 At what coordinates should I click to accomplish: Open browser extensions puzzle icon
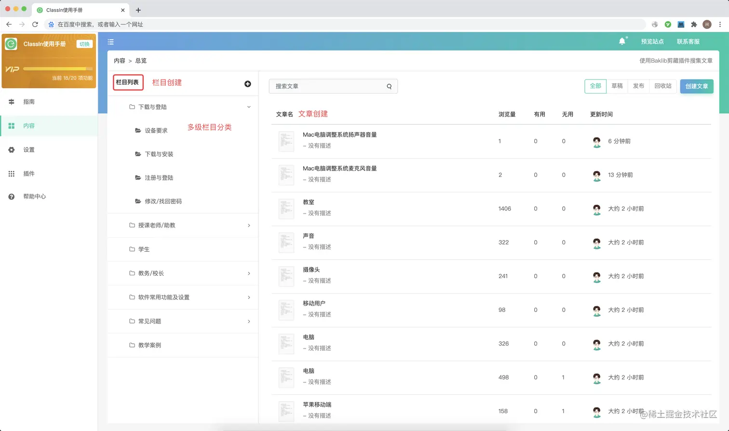(694, 24)
